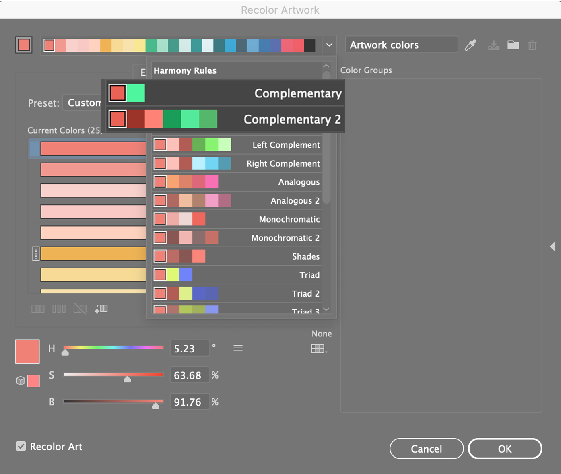Image resolution: width=561 pixels, height=474 pixels.
Task: Click the hue value input field
Action: [x=189, y=348]
